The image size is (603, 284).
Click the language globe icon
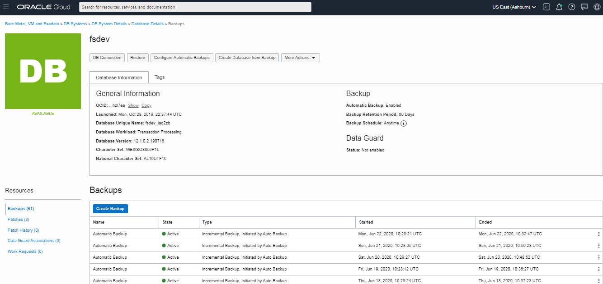point(597,7)
